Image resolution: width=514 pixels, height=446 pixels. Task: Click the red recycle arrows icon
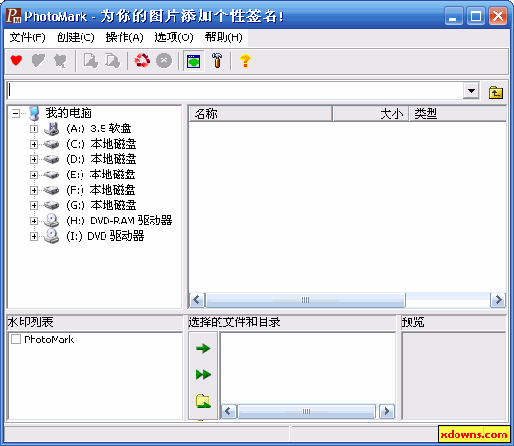tap(142, 60)
